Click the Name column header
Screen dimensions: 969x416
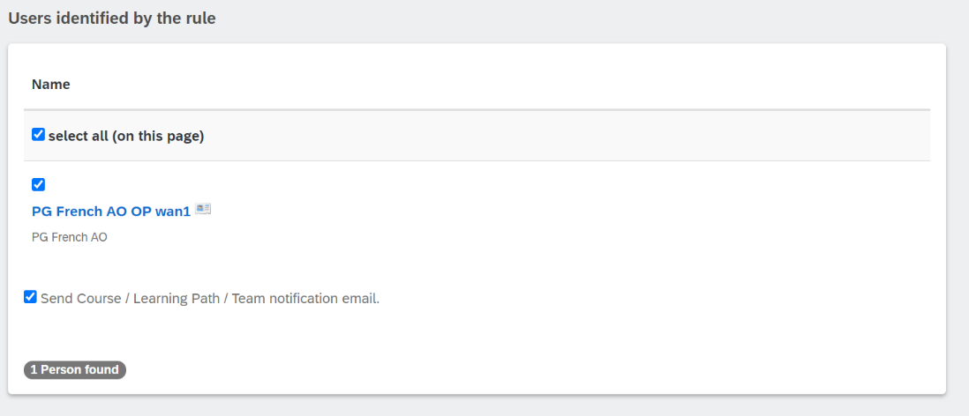(x=50, y=85)
